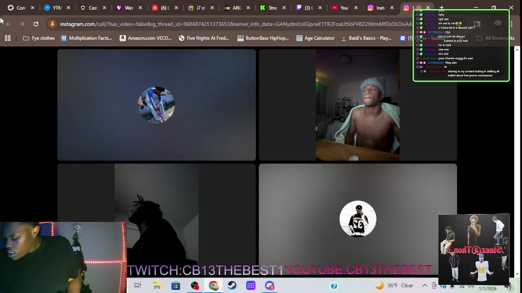
Task: Open File Explorer from the taskbar
Action: 157,286
